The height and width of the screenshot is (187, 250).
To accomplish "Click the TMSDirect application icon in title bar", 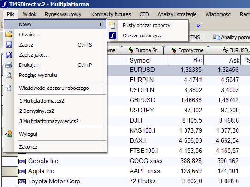I will pos(5,4).
